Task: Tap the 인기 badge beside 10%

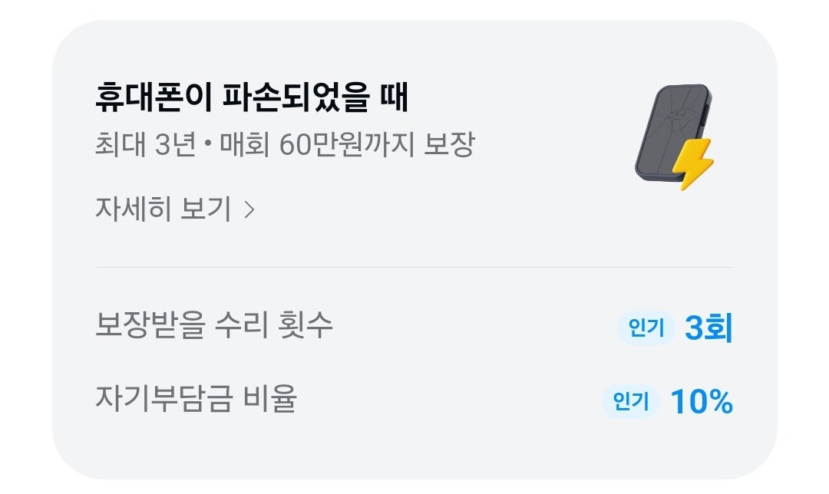Action: coord(631,401)
